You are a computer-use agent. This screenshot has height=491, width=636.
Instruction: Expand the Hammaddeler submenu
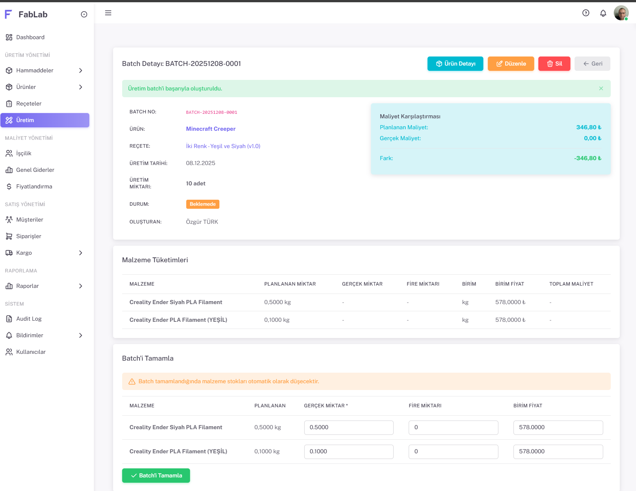(x=81, y=70)
